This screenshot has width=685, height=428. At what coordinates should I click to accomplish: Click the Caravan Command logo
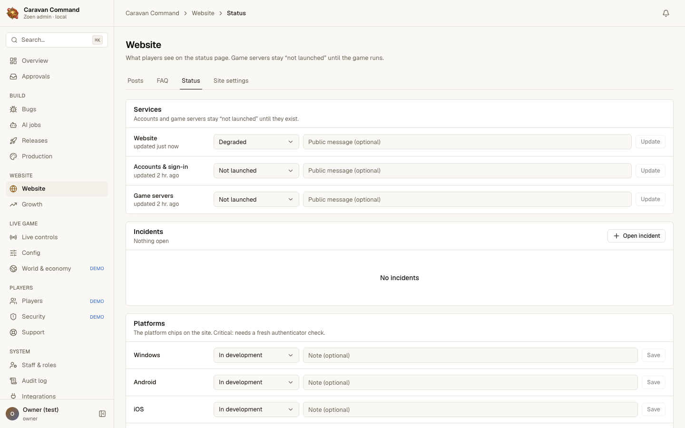[x=13, y=13]
